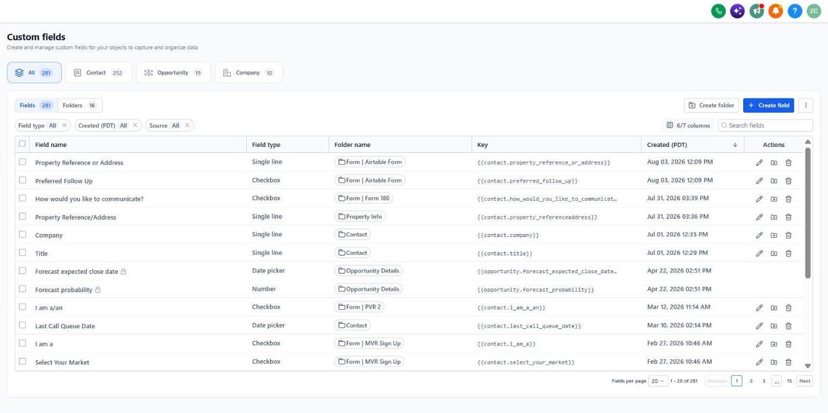The image size is (828, 413).
Task: Go to page 2
Action: coord(751,381)
